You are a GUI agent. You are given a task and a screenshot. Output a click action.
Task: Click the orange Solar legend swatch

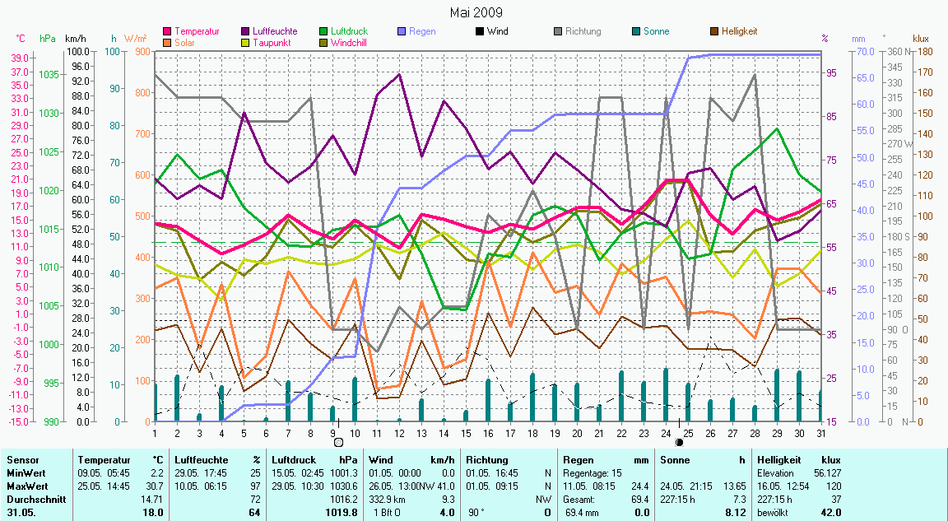pos(168,42)
